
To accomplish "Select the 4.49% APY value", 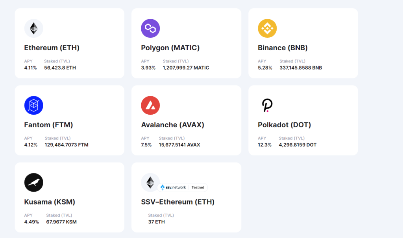I will [31, 222].
